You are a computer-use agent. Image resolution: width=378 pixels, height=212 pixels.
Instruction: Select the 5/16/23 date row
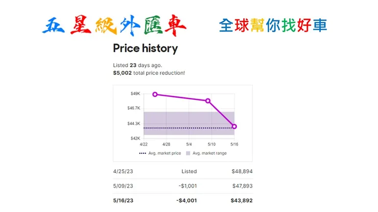(x=123, y=201)
